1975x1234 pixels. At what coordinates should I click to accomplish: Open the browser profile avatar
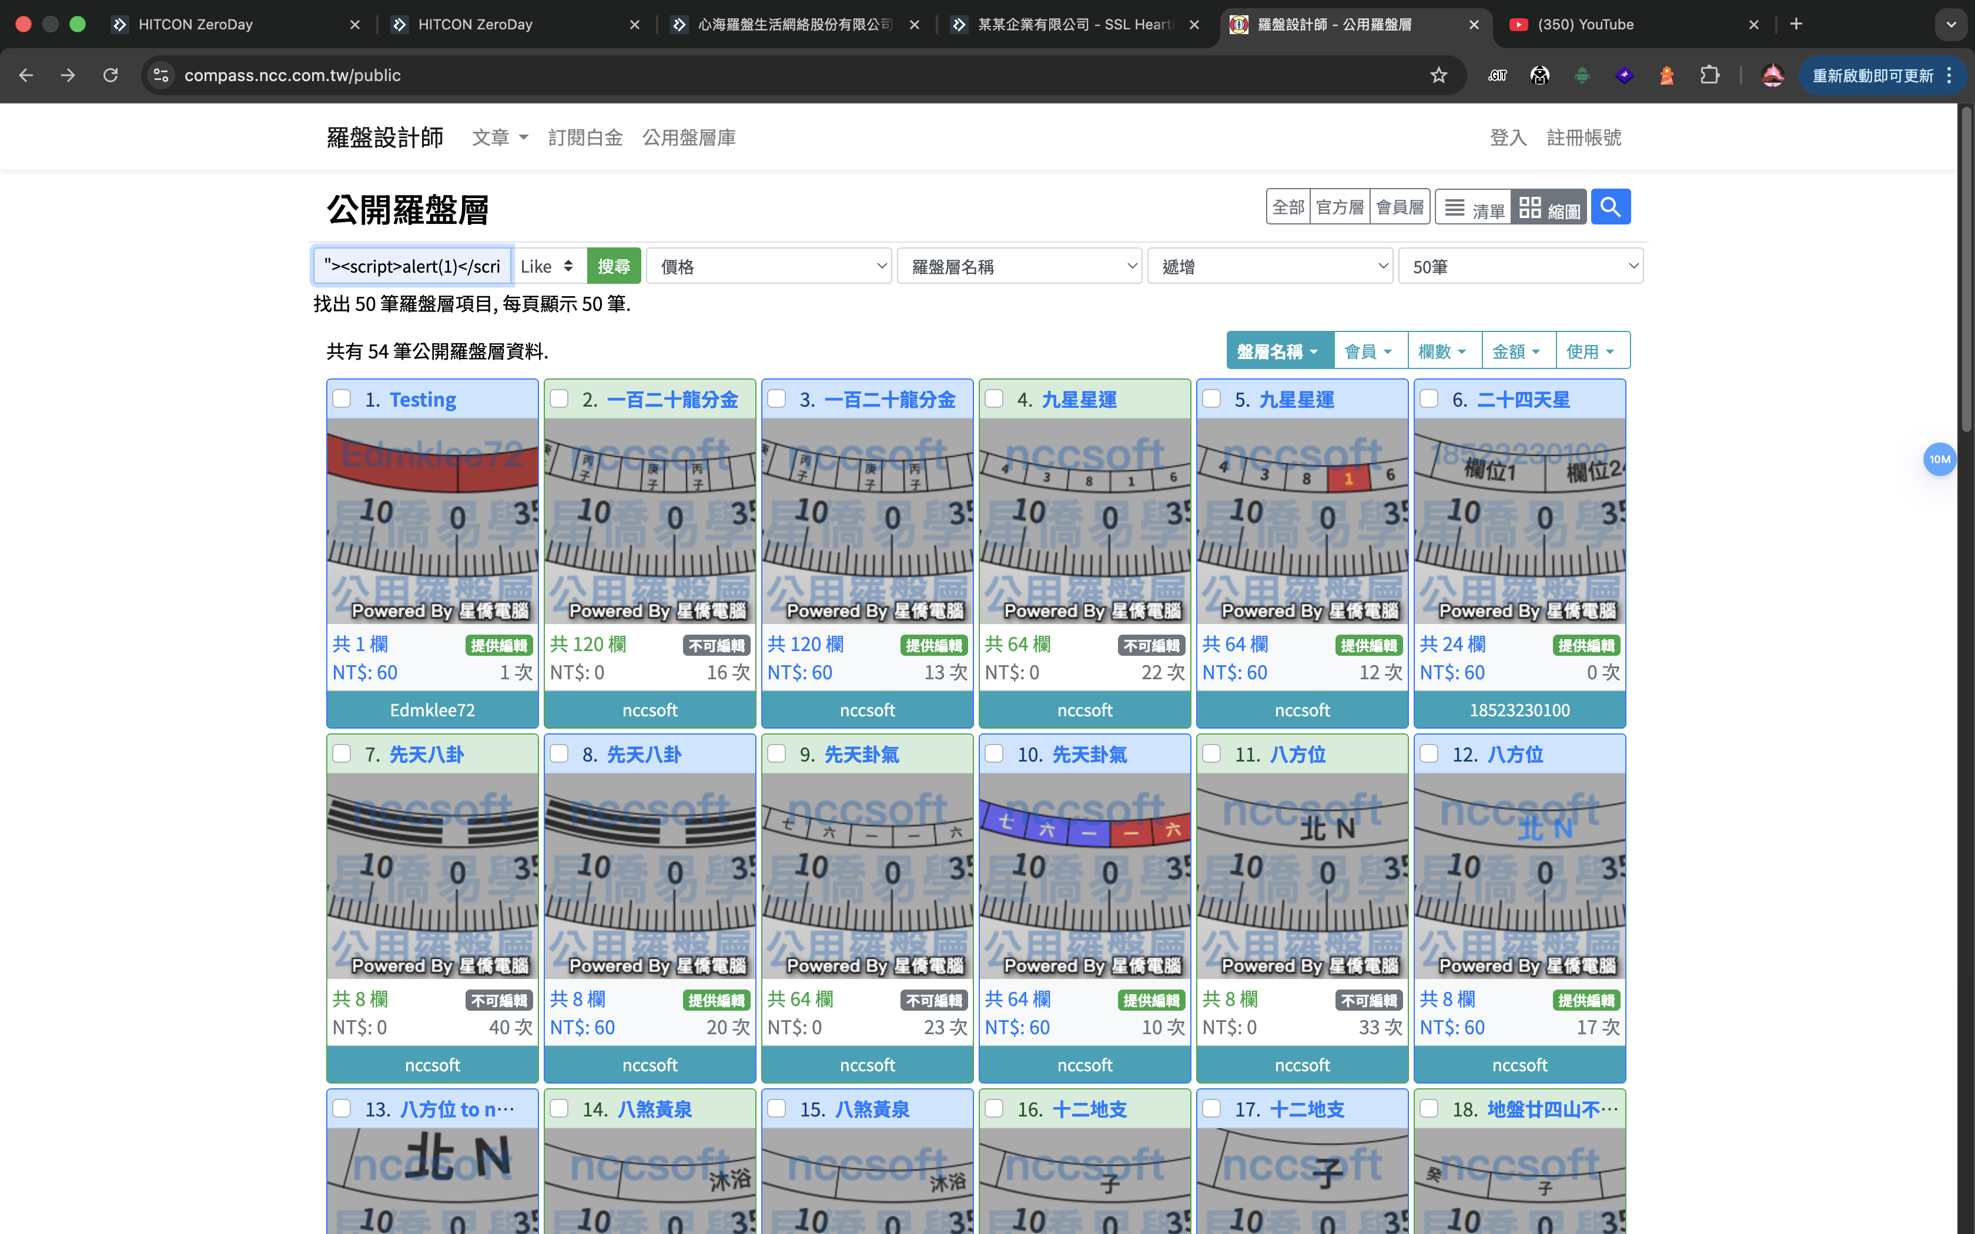pos(1773,75)
